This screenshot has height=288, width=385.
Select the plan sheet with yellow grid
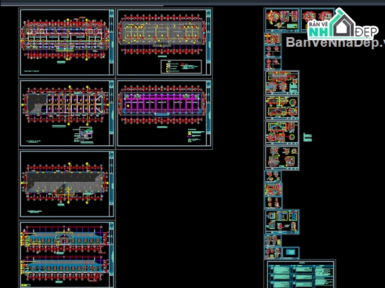click(x=164, y=42)
